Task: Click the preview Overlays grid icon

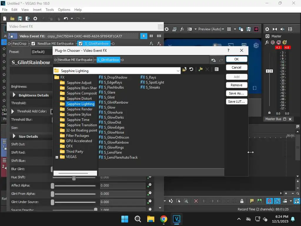Action: tap(229, 29)
